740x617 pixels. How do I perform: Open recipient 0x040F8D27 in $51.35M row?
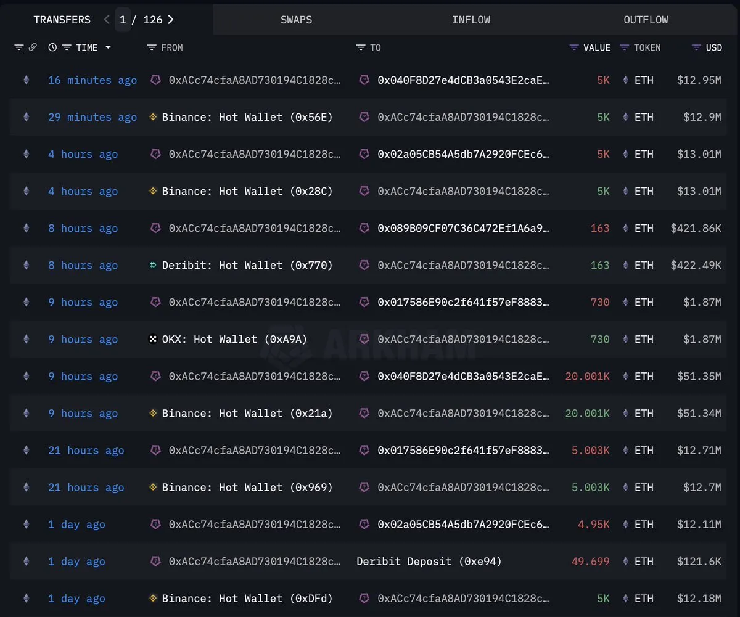(463, 376)
